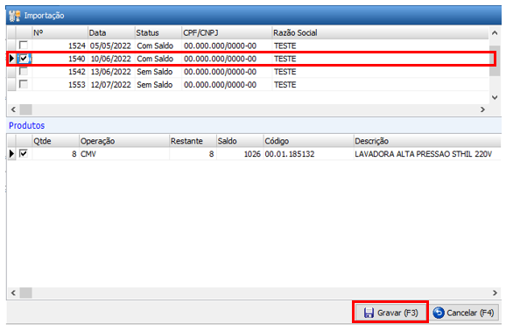The width and height of the screenshot is (506, 331).
Task: Click product code 00.01.185132
Action: point(308,154)
